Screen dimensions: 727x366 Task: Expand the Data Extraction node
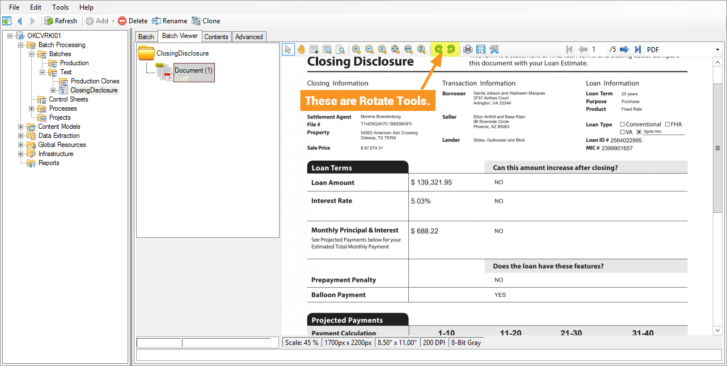coord(22,136)
